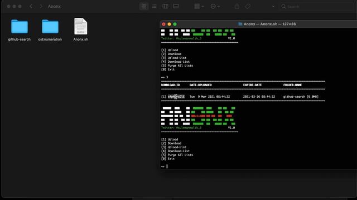The image size is (357, 200).
Task: Select the Anonx.sh file
Action: (80, 29)
